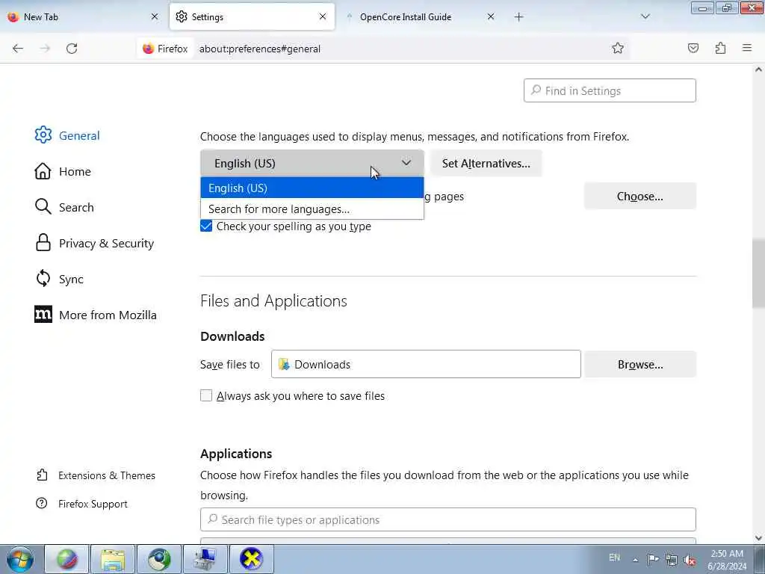Open the Save to Pocket icon
Screen dimensions: 765x574
point(693,48)
